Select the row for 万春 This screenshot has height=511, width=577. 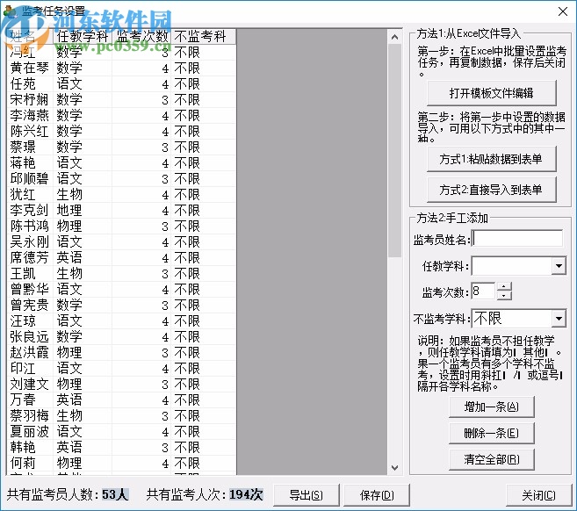pos(121,400)
